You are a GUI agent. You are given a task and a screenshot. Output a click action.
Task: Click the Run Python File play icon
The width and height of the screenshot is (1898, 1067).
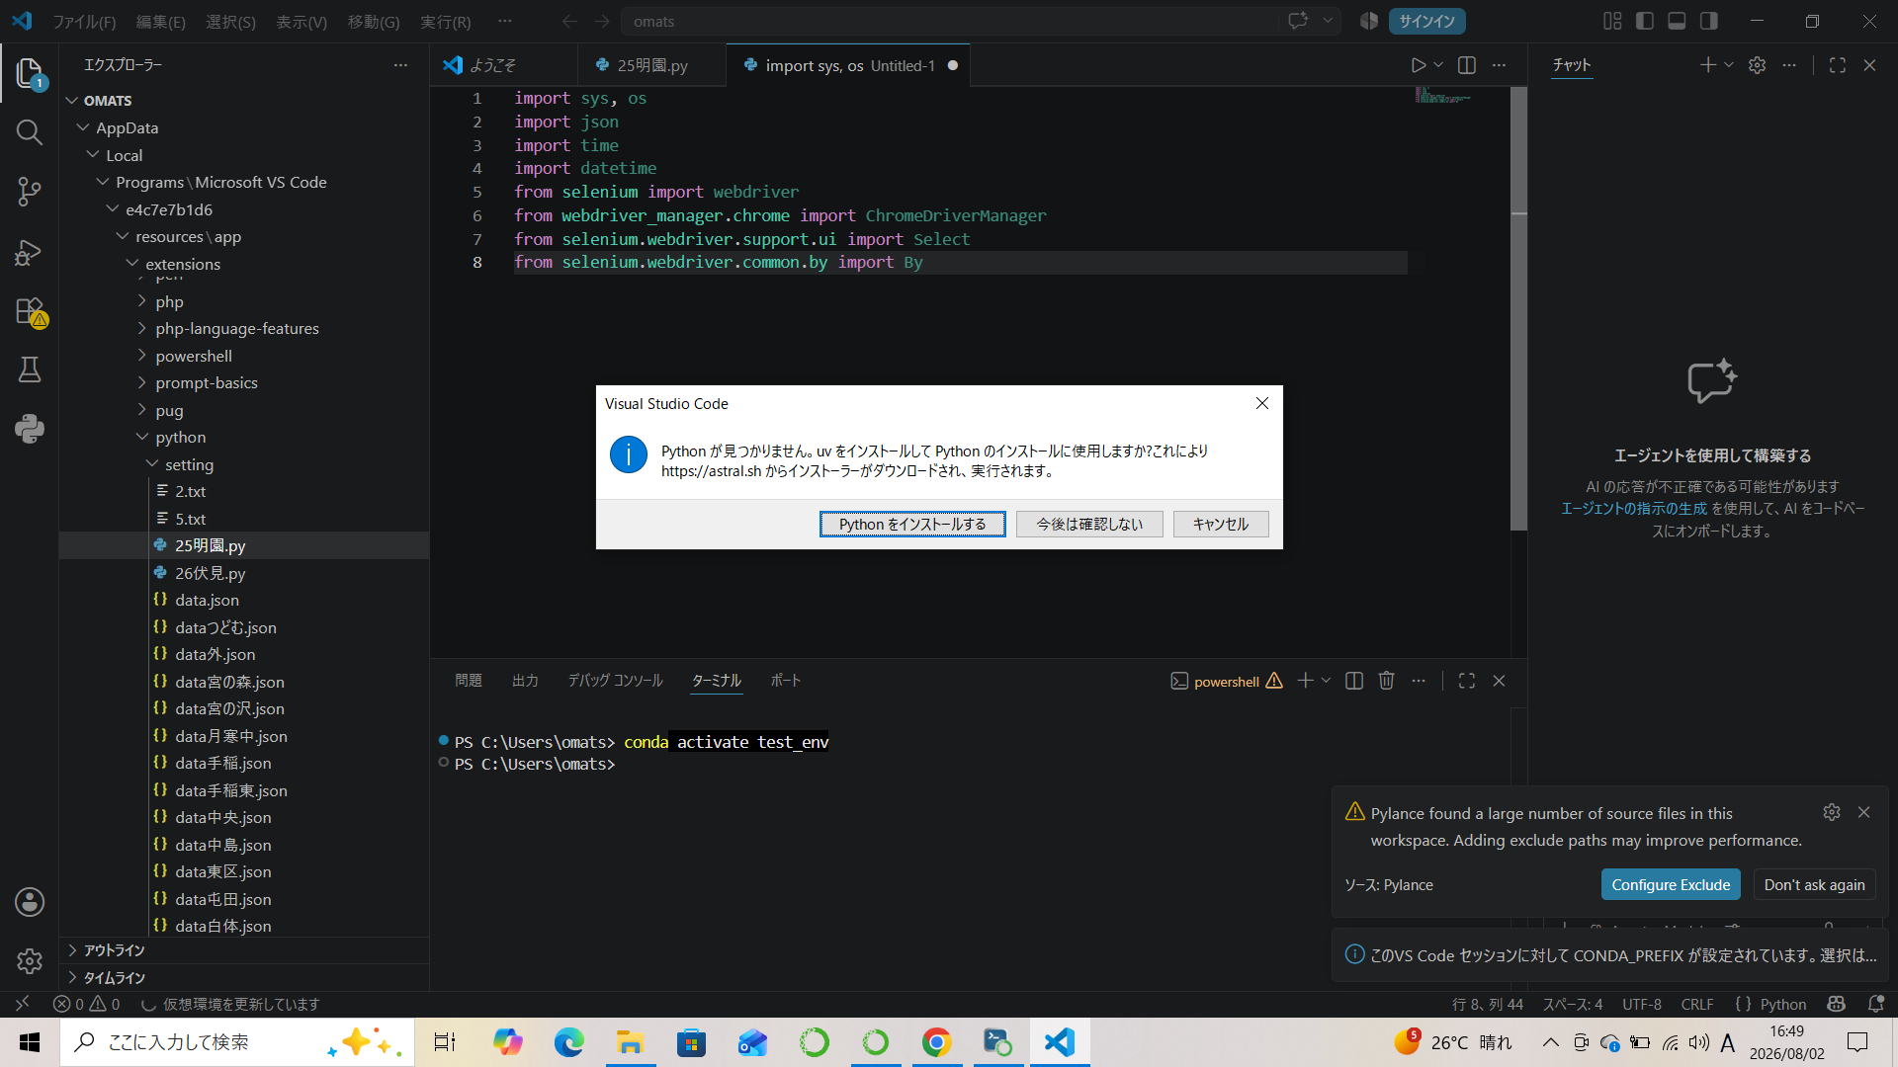tap(1419, 65)
